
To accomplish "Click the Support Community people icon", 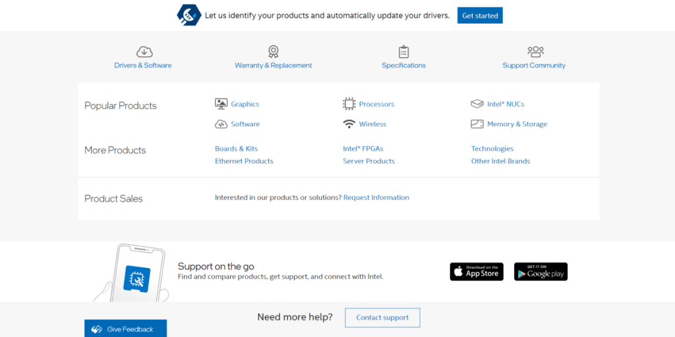I will pyautogui.click(x=535, y=52).
